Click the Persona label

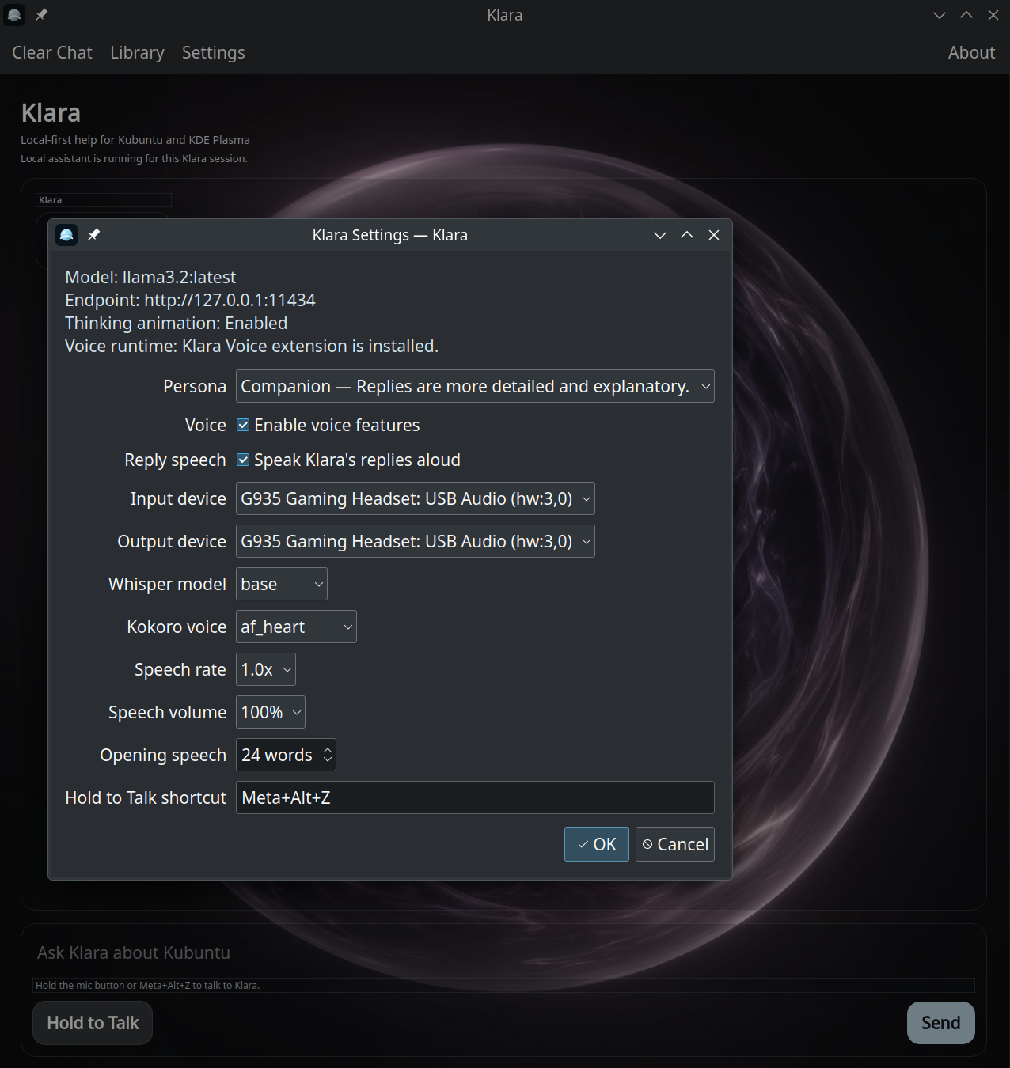tap(195, 386)
